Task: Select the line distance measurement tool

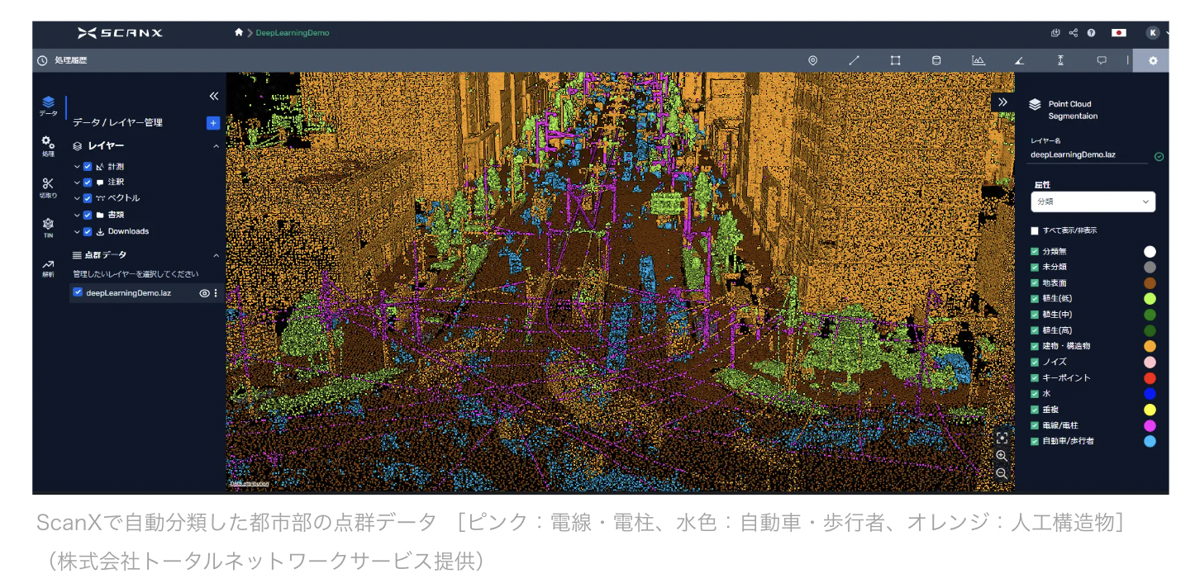Action: [x=854, y=60]
